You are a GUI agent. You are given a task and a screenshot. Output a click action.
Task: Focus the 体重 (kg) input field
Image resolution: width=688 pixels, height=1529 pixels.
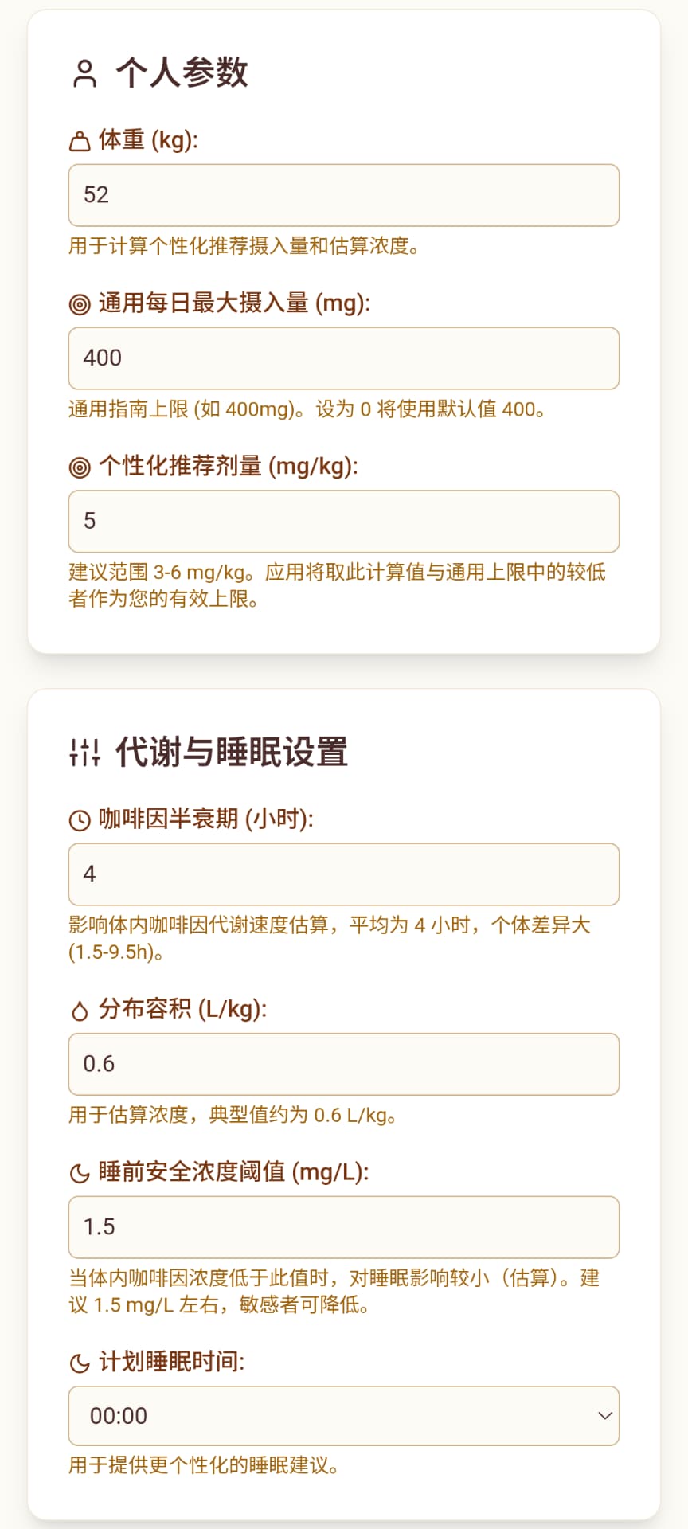(x=344, y=195)
